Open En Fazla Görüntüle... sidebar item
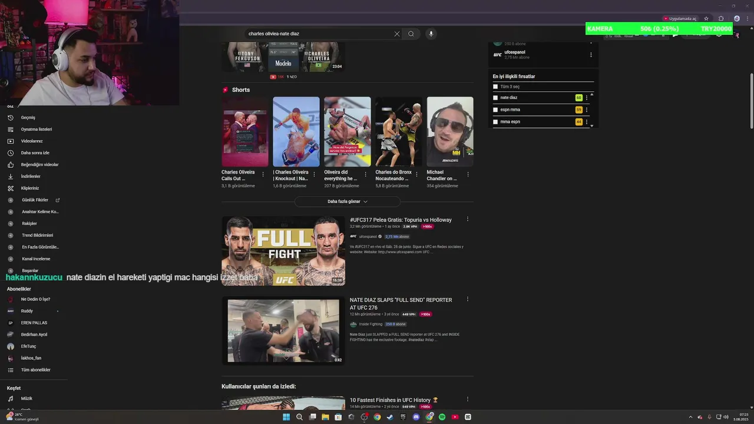The width and height of the screenshot is (754, 424). point(40,247)
